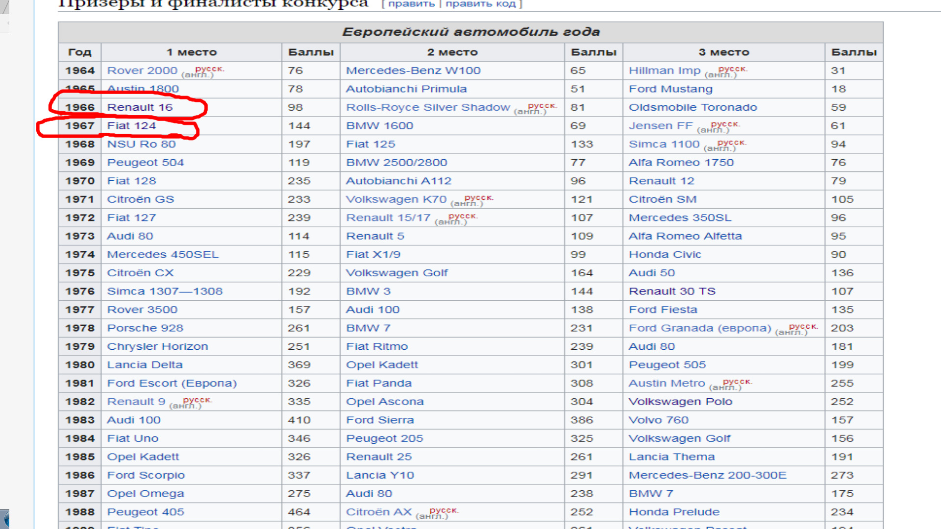
Task: Click the Peugeot 205 link
Action: (x=384, y=438)
